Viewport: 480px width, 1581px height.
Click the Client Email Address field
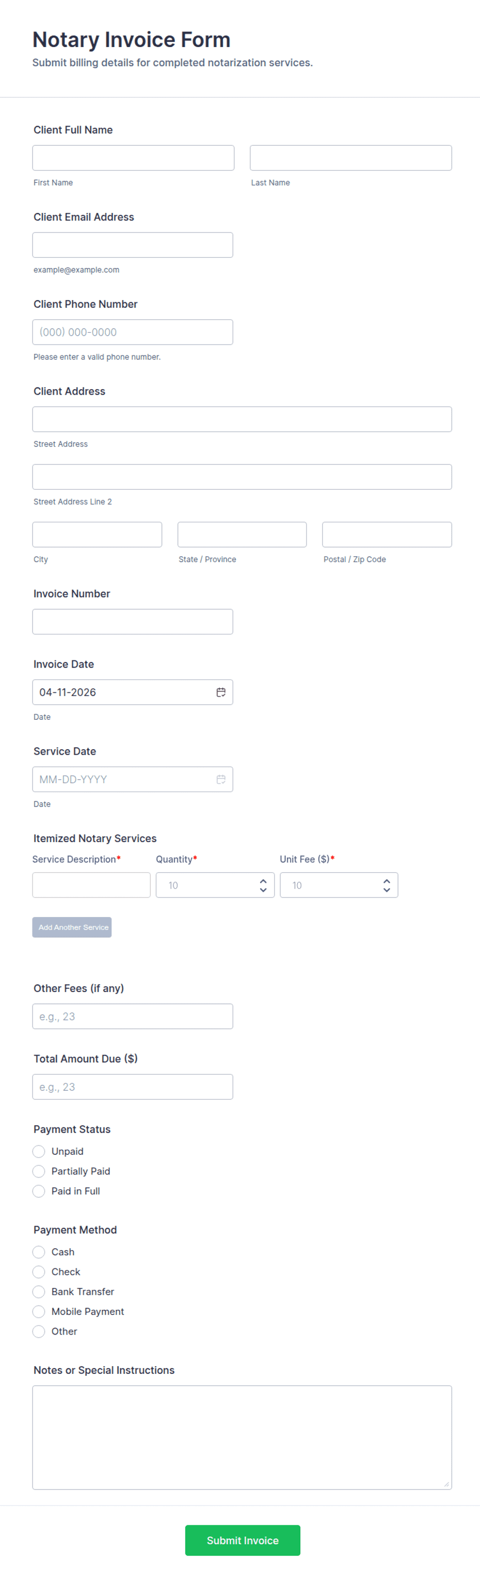[133, 245]
